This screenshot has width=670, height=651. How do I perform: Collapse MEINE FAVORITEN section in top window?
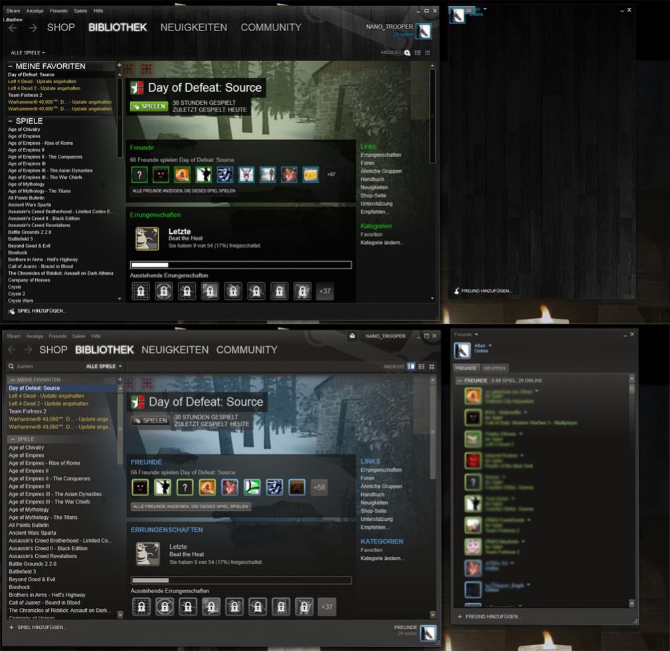pyautogui.click(x=10, y=66)
